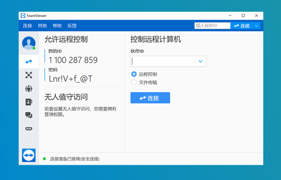Open the connect dropdown arrow in title bar
281x180 pixels.
[x=257, y=26]
